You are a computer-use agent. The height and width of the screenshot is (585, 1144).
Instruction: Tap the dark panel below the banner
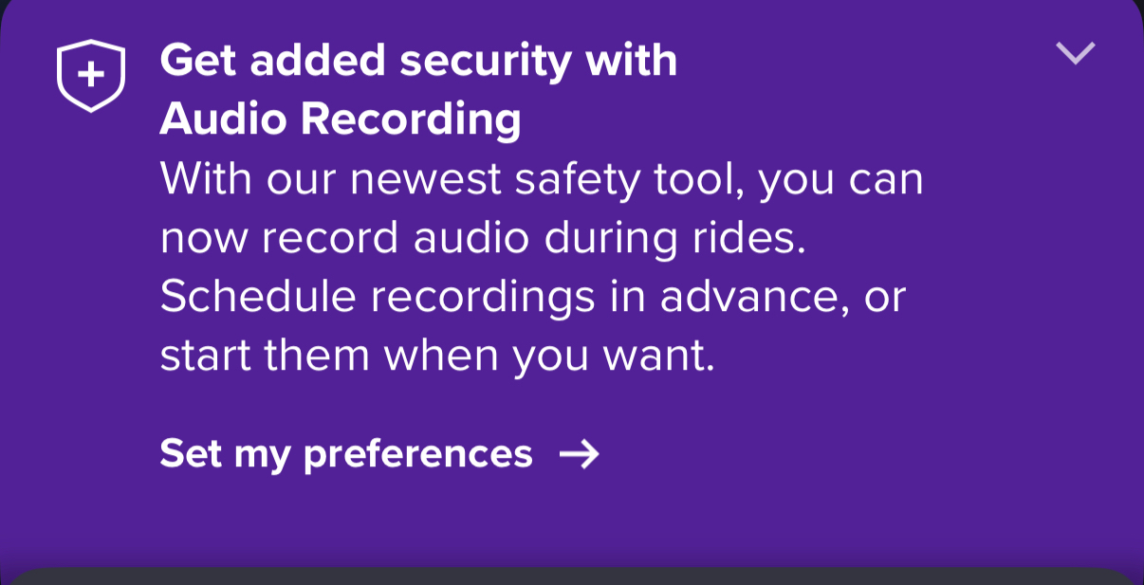572,576
